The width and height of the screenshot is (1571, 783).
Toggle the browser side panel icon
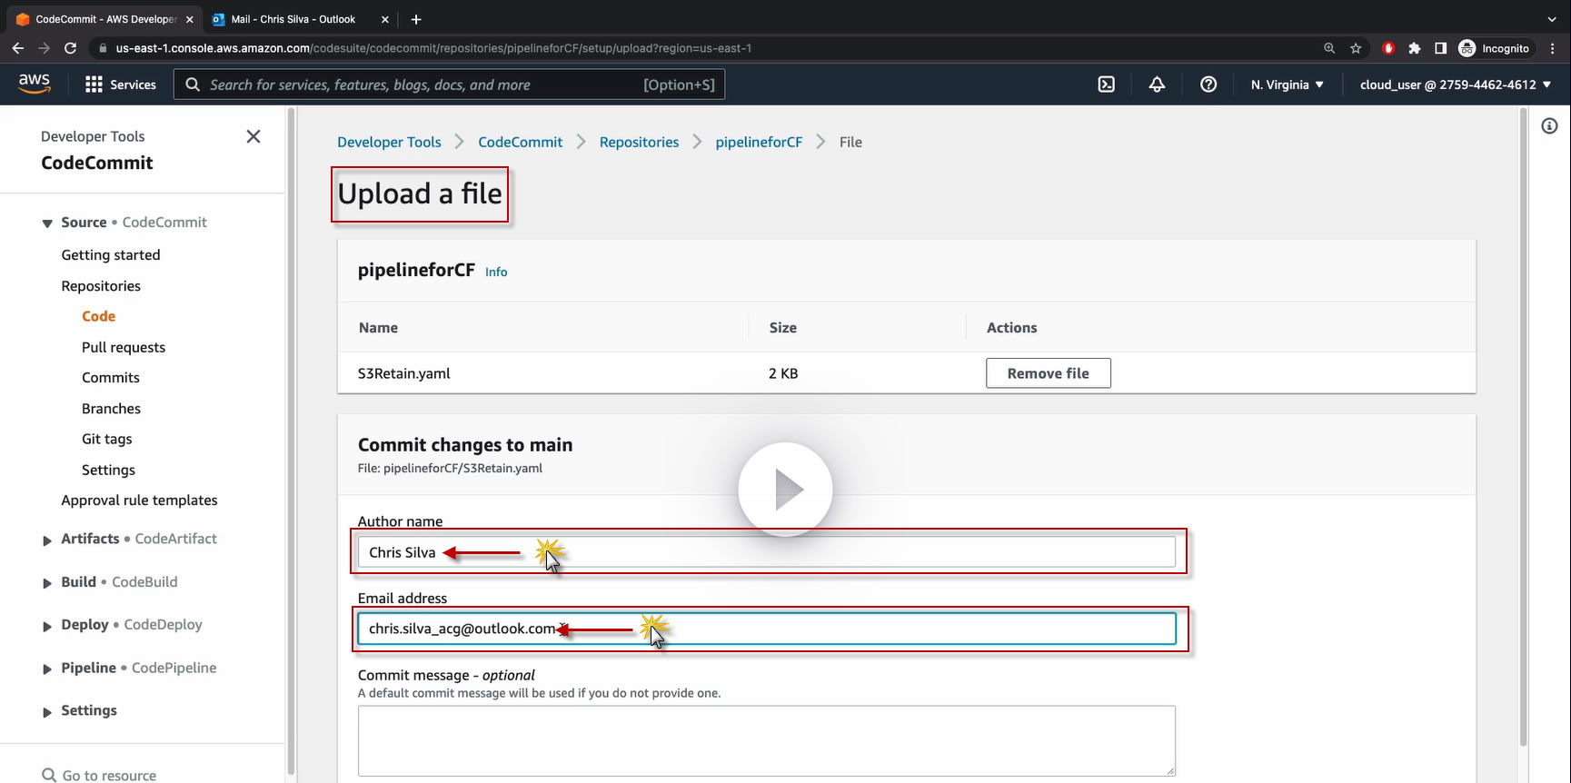[x=1440, y=48]
